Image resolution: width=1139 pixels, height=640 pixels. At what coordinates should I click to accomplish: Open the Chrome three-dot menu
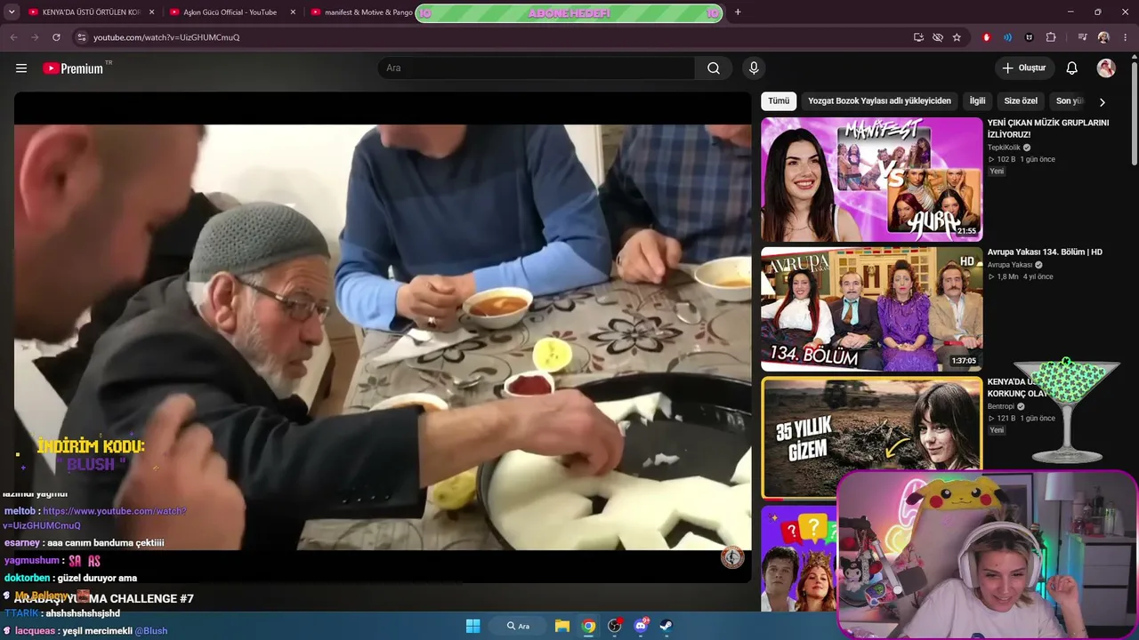click(1126, 37)
